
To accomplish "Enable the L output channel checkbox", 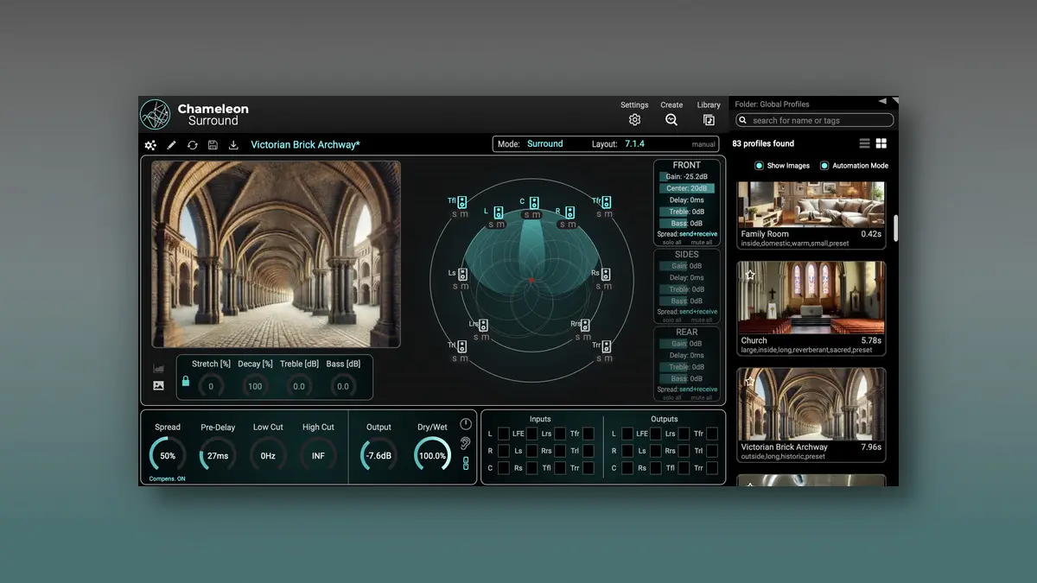I will pos(627,434).
